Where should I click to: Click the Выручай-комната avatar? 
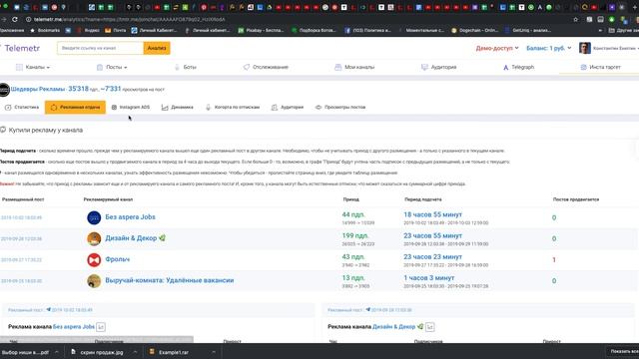click(x=94, y=281)
